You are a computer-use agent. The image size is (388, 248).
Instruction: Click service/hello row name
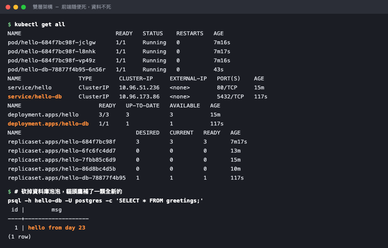point(30,88)
